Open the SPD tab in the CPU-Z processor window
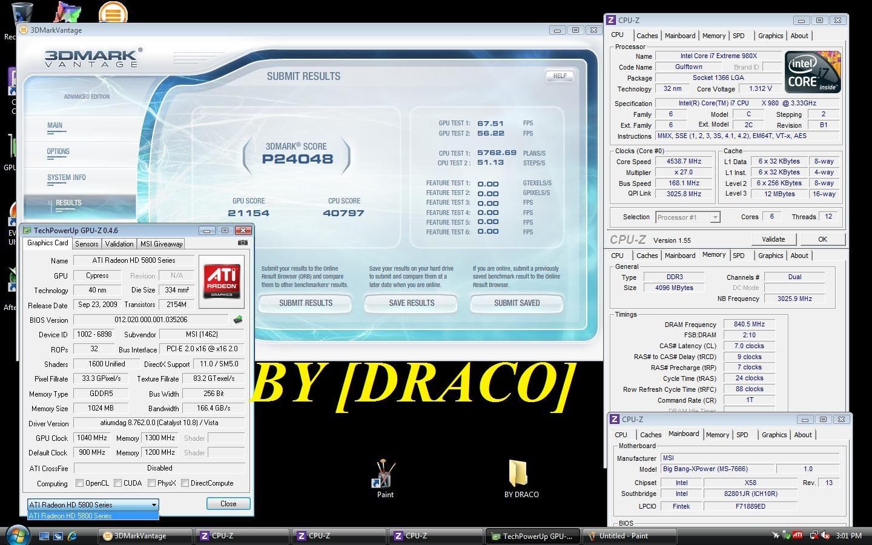 click(x=739, y=36)
